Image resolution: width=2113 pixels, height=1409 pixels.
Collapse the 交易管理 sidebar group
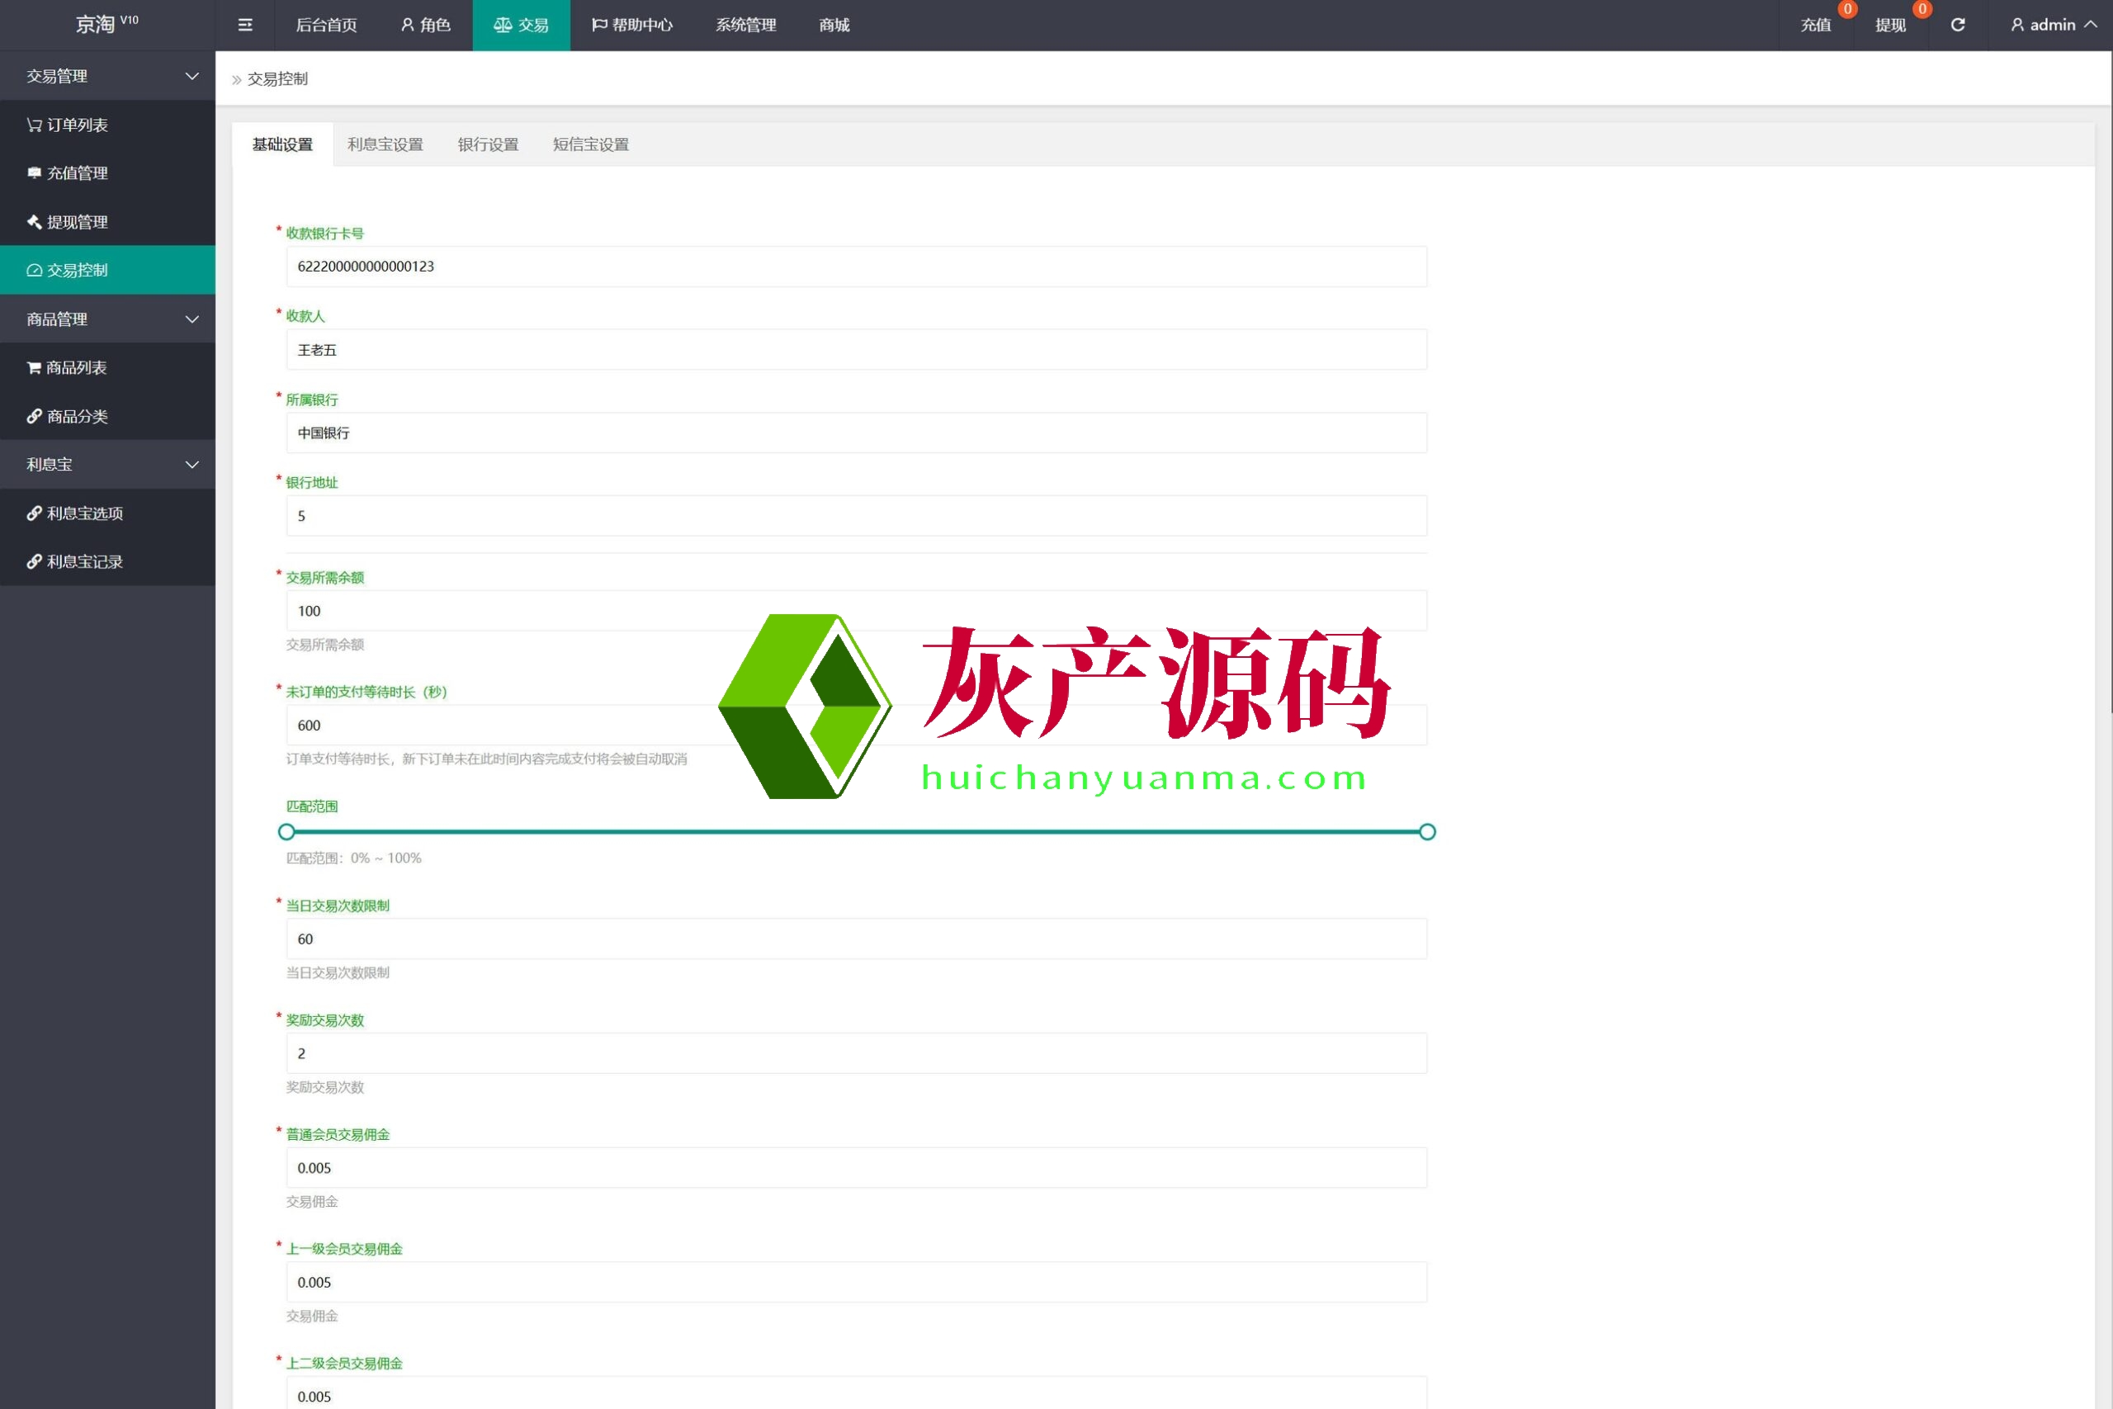tap(108, 77)
